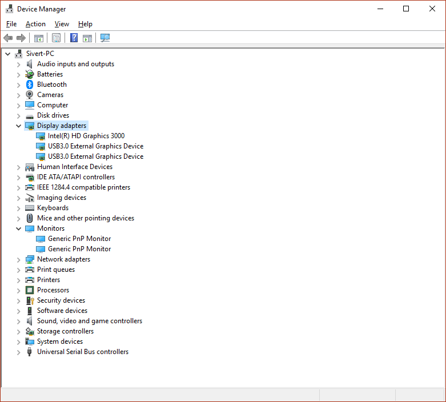Select first USB3.0 External Graphics Device

point(95,146)
